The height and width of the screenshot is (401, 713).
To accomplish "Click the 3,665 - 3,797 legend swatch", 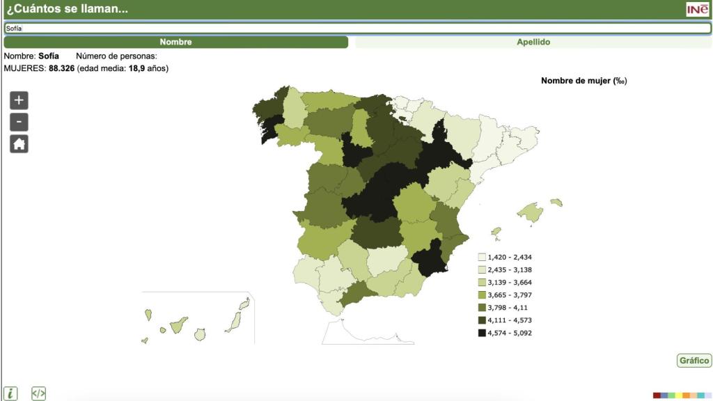I will point(482,294).
